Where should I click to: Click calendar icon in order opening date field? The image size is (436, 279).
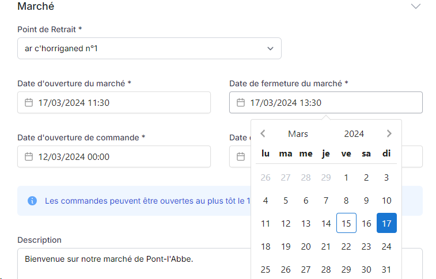click(x=29, y=156)
